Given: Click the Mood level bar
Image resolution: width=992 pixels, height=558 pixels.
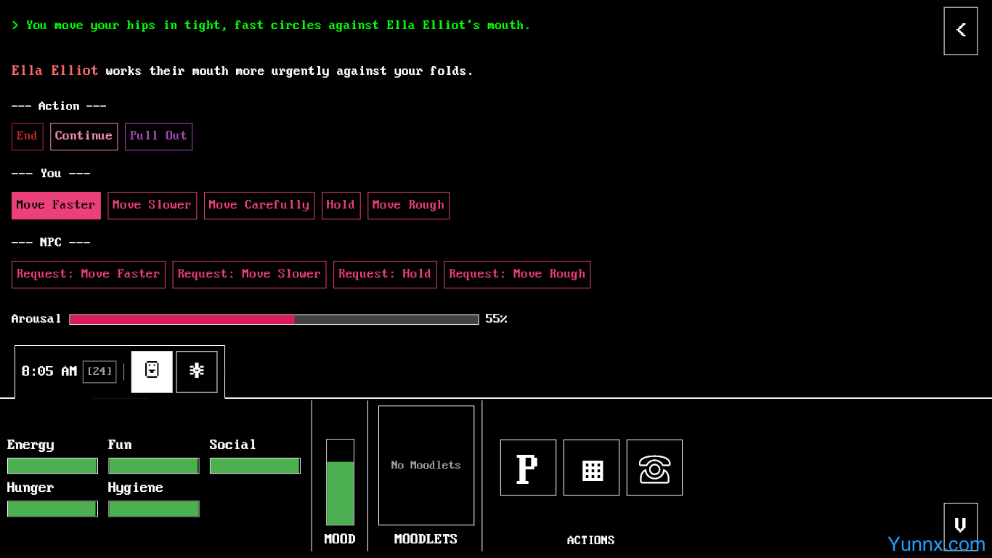Looking at the screenshot, I should [x=340, y=482].
